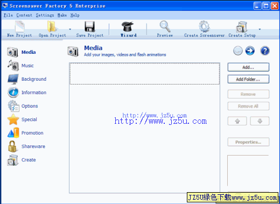Go to the Promotion section label
This screenshot has width=280, height=204.
click(32, 133)
